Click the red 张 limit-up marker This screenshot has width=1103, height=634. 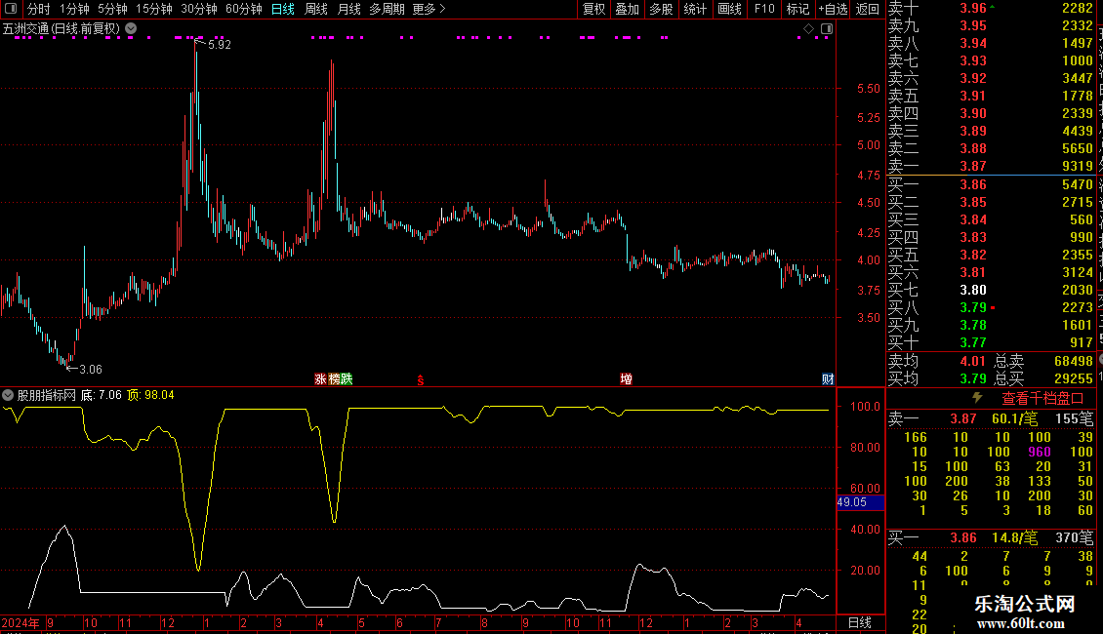321,378
